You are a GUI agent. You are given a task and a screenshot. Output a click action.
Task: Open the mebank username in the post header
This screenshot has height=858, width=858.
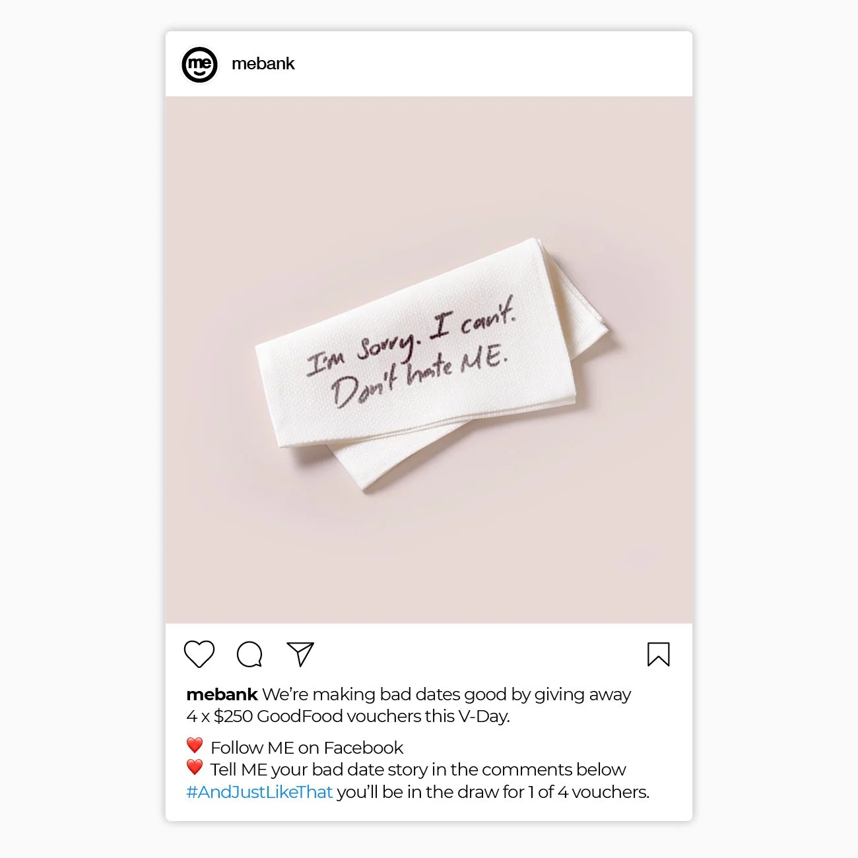click(263, 64)
